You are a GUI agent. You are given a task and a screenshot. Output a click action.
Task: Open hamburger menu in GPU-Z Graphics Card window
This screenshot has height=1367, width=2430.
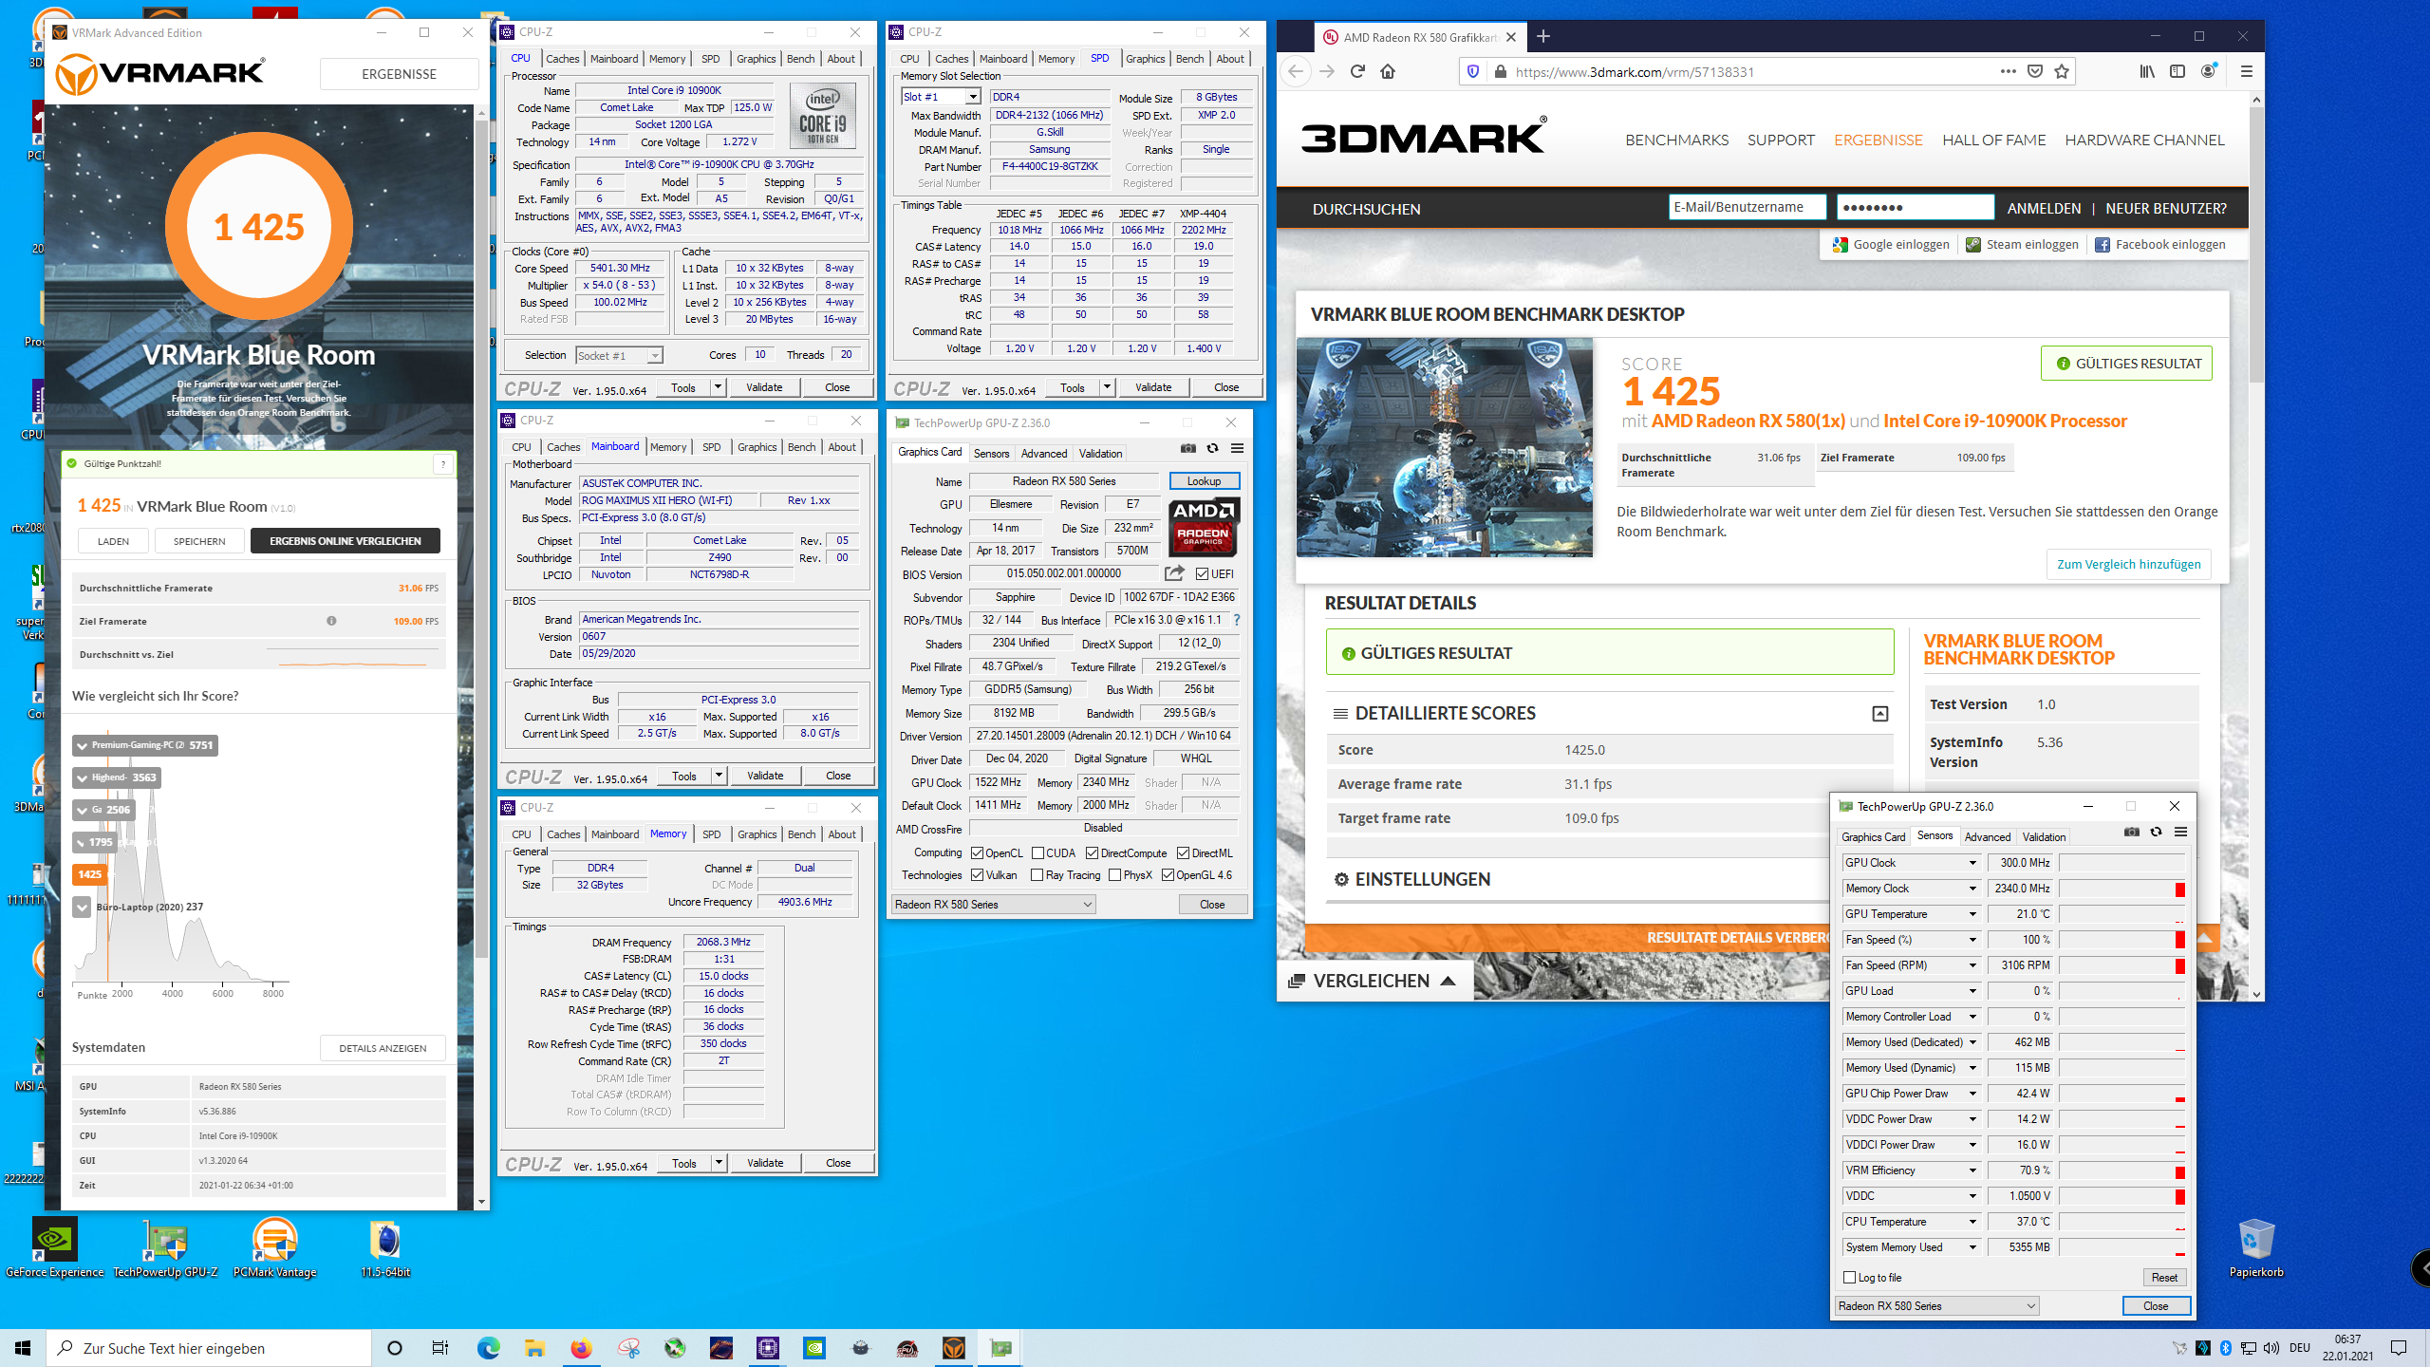tap(1237, 448)
